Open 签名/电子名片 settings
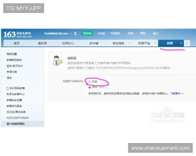This screenshot has height=156, width=196. pos(15,66)
